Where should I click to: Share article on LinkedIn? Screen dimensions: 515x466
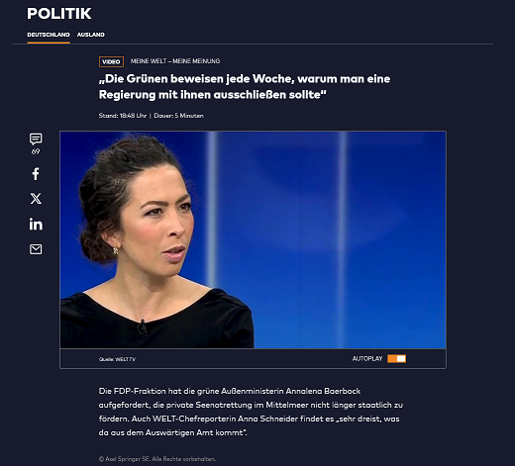(x=36, y=224)
